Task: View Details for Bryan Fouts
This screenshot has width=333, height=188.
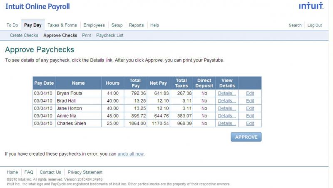Action: (227, 93)
